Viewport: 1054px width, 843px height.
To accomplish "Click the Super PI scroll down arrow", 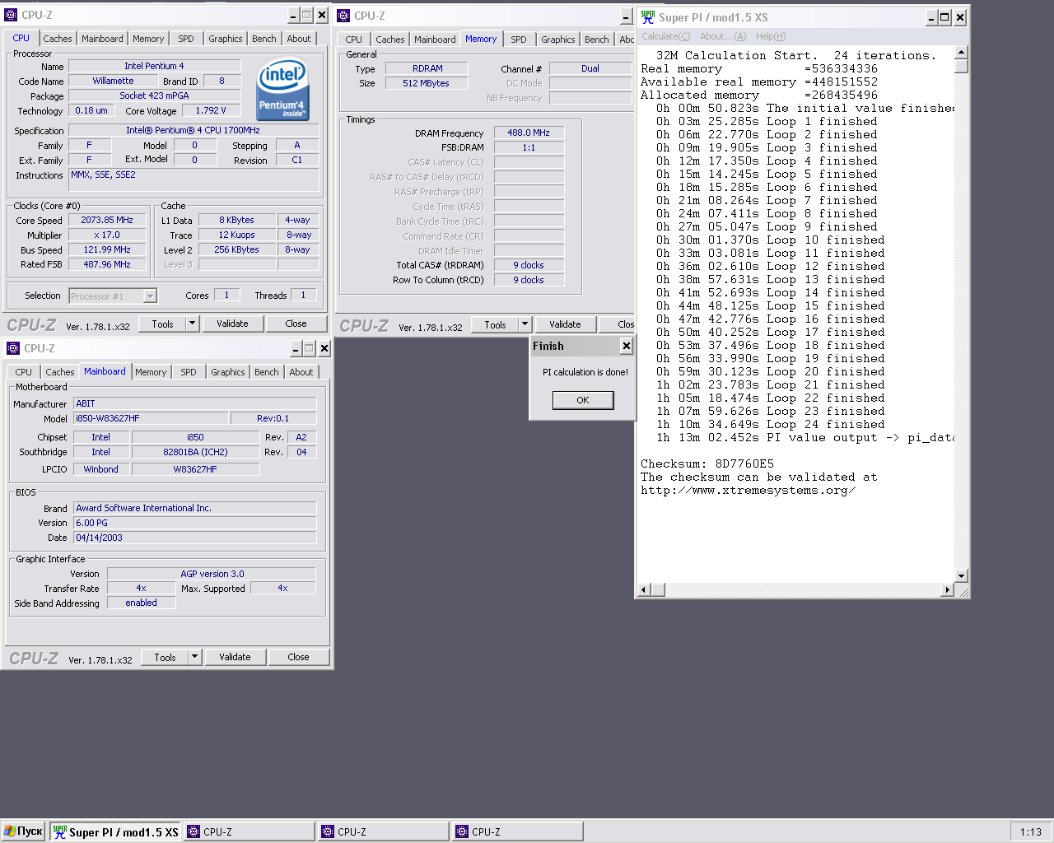I will click(961, 576).
